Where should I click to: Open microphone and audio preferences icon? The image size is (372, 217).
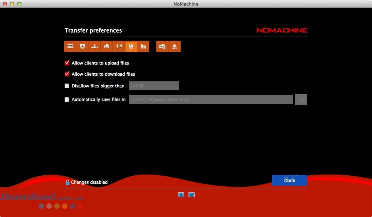click(119, 46)
